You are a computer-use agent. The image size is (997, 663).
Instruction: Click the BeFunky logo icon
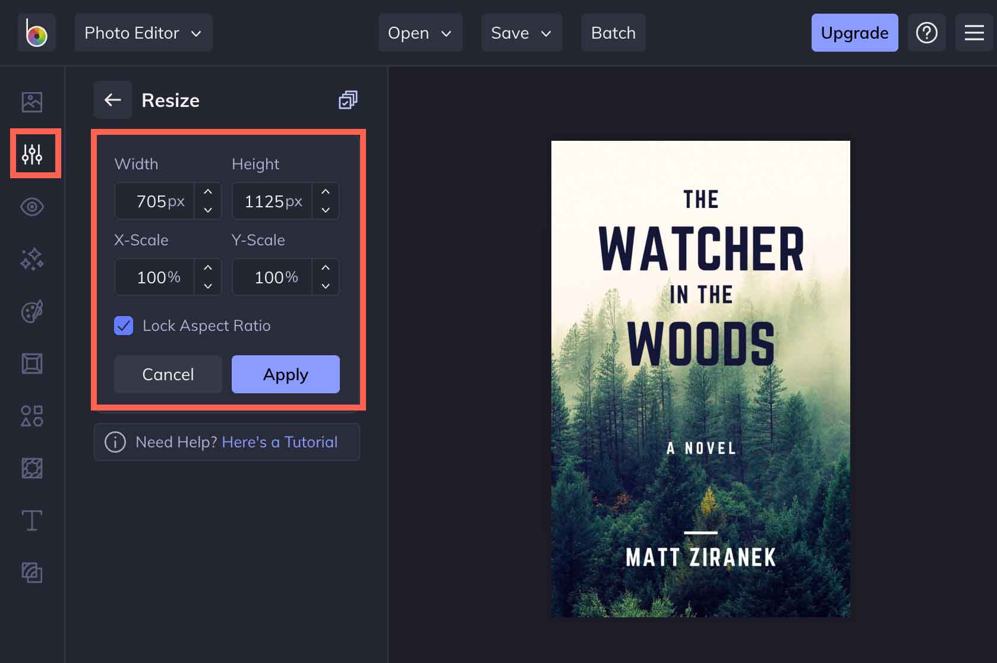pyautogui.click(x=36, y=33)
